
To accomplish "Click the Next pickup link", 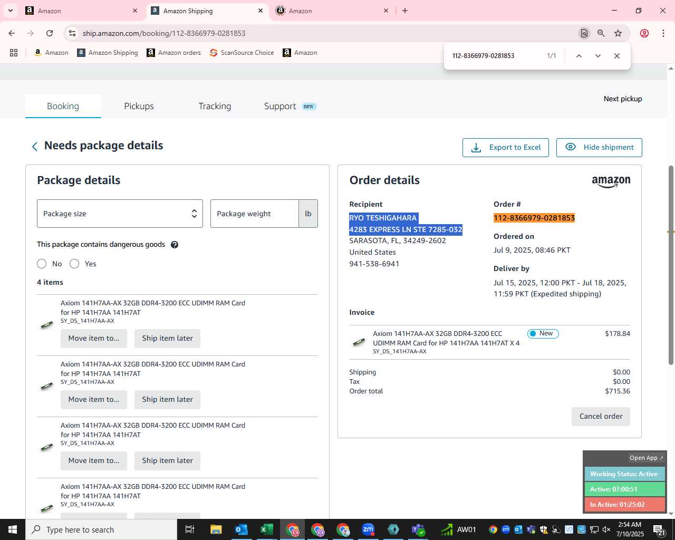I will tap(623, 99).
